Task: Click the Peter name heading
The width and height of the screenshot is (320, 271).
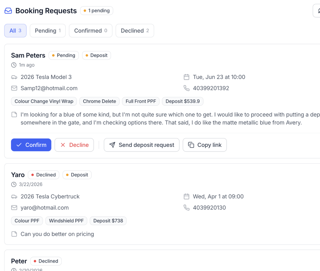Action: point(19,261)
